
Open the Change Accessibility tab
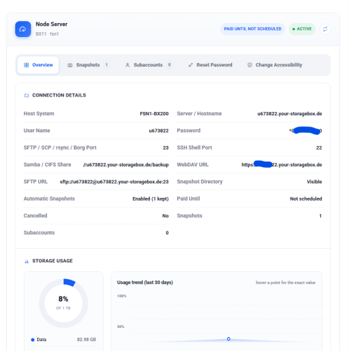point(275,65)
